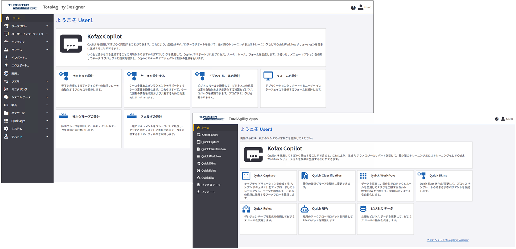Expand the ワークフロー sidebar menu

47,26
